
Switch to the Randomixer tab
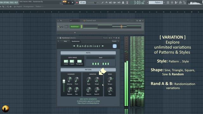[x=75, y=41]
